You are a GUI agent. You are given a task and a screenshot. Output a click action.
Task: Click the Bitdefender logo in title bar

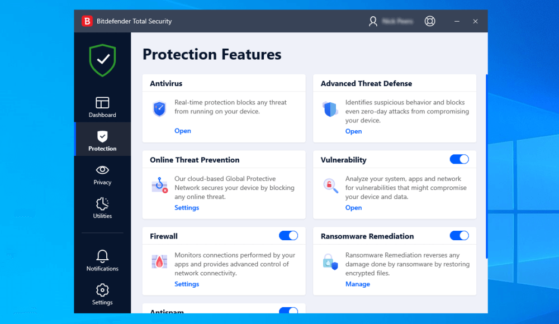tap(87, 21)
